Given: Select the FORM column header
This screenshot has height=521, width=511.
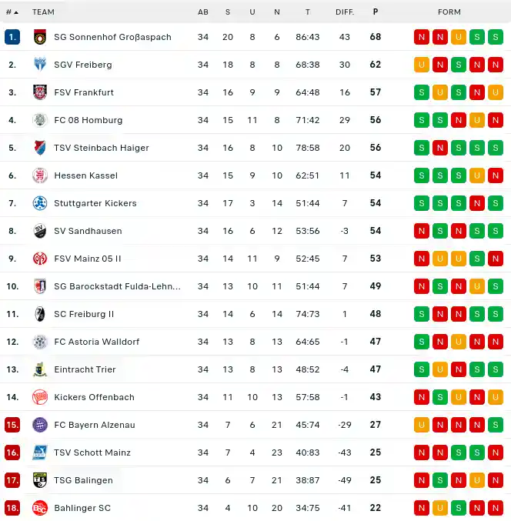Looking at the screenshot, I should tap(449, 12).
